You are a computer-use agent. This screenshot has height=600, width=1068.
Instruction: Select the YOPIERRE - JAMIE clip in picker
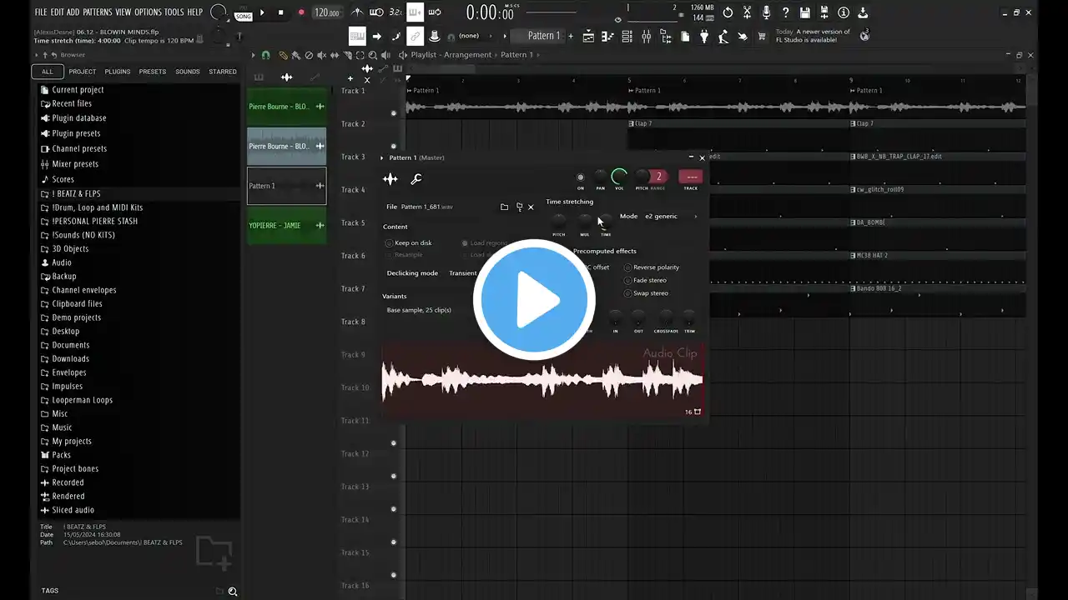tap(286, 226)
